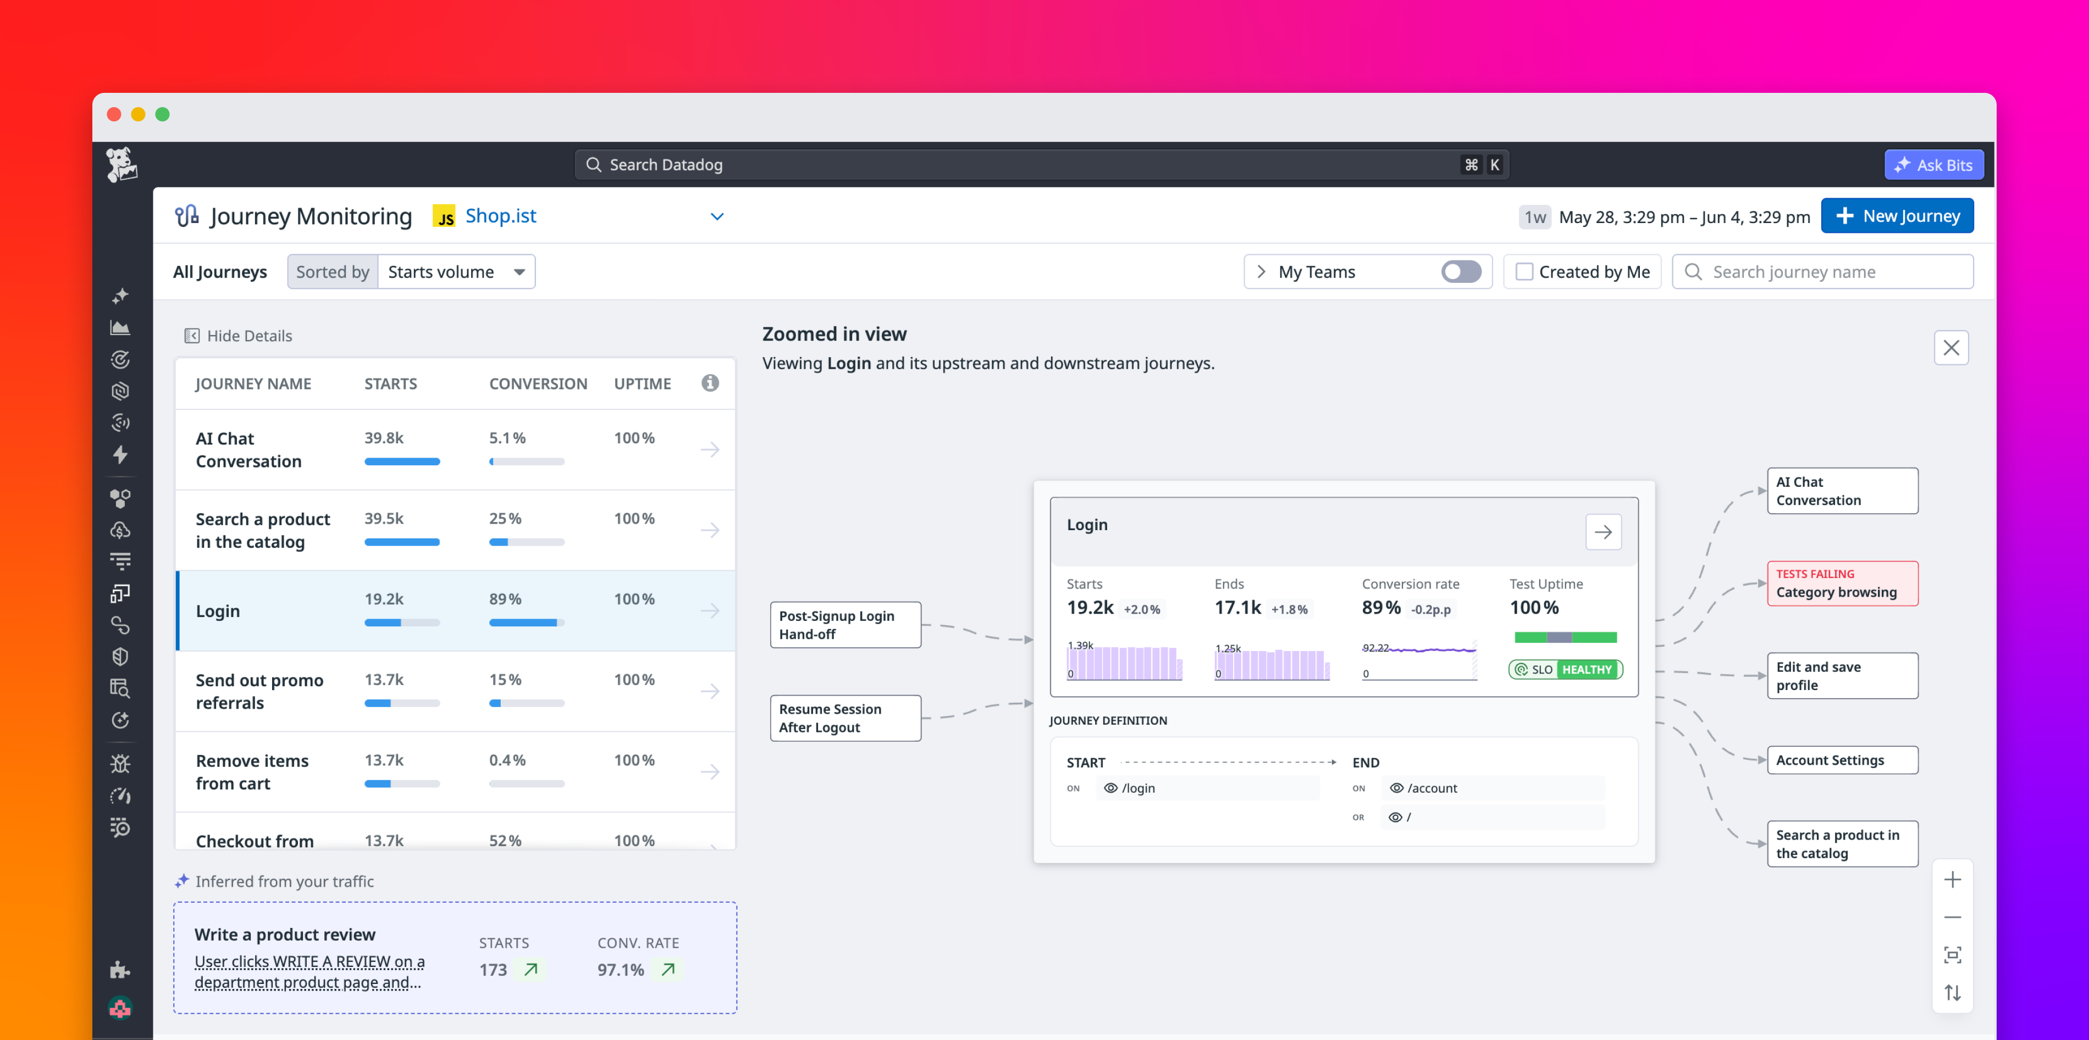Select the All Journeys tab
Image resolution: width=2089 pixels, height=1040 pixels.
[x=220, y=271]
